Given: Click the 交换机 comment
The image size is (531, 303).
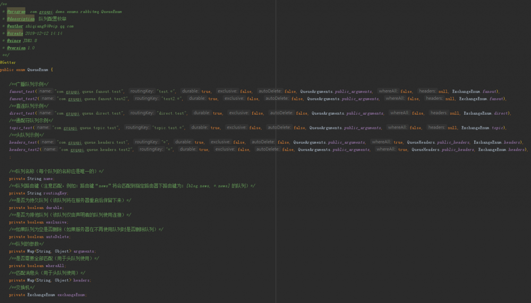Looking at the screenshot, I should click(x=22, y=288).
